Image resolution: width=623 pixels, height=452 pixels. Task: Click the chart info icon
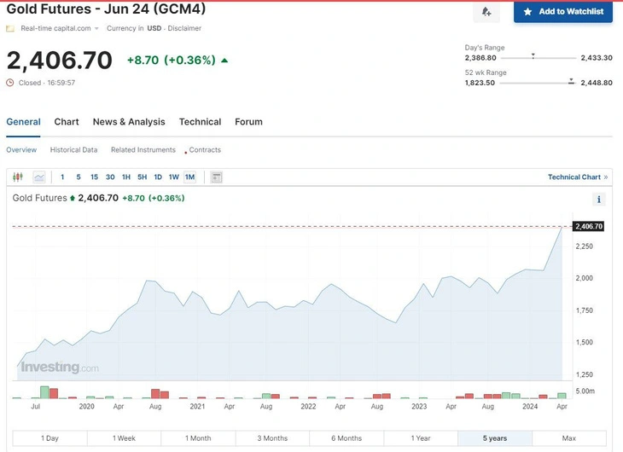(599, 200)
